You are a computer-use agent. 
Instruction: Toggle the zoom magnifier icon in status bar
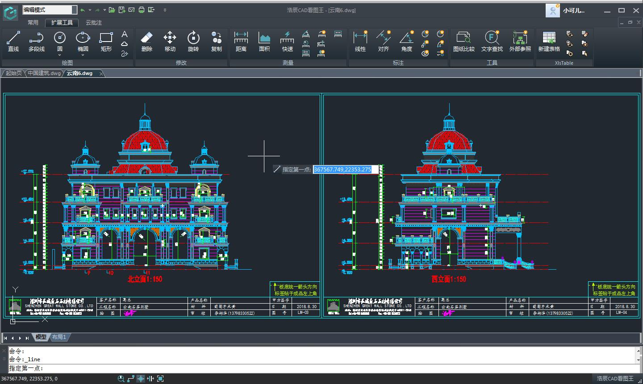[x=121, y=378]
